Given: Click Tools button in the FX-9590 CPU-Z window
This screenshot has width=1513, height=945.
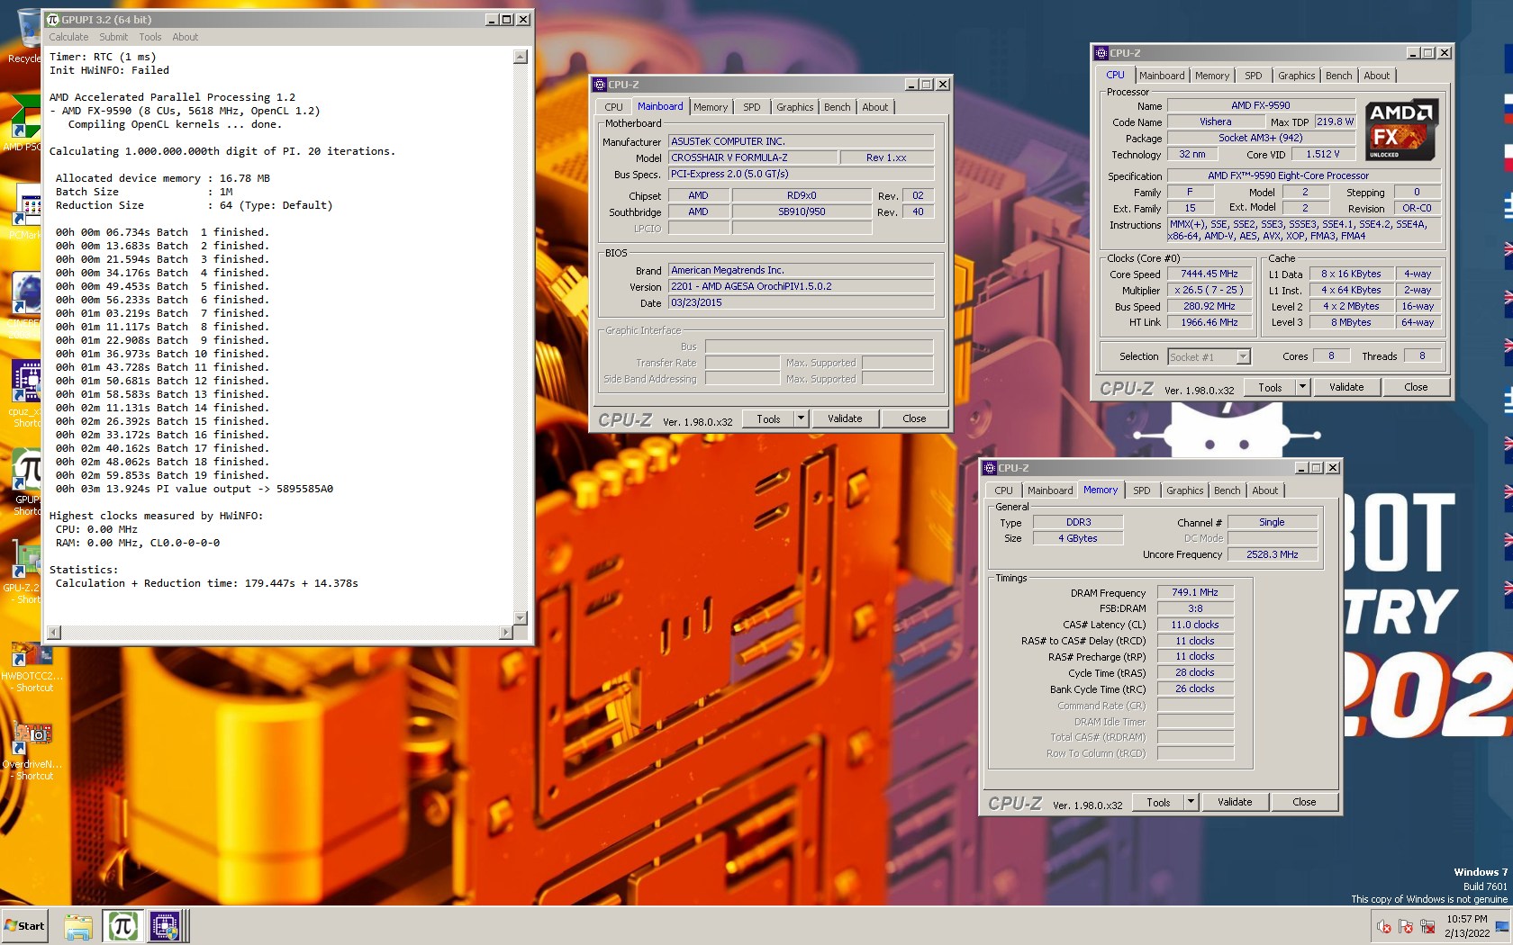Looking at the screenshot, I should click(1270, 387).
